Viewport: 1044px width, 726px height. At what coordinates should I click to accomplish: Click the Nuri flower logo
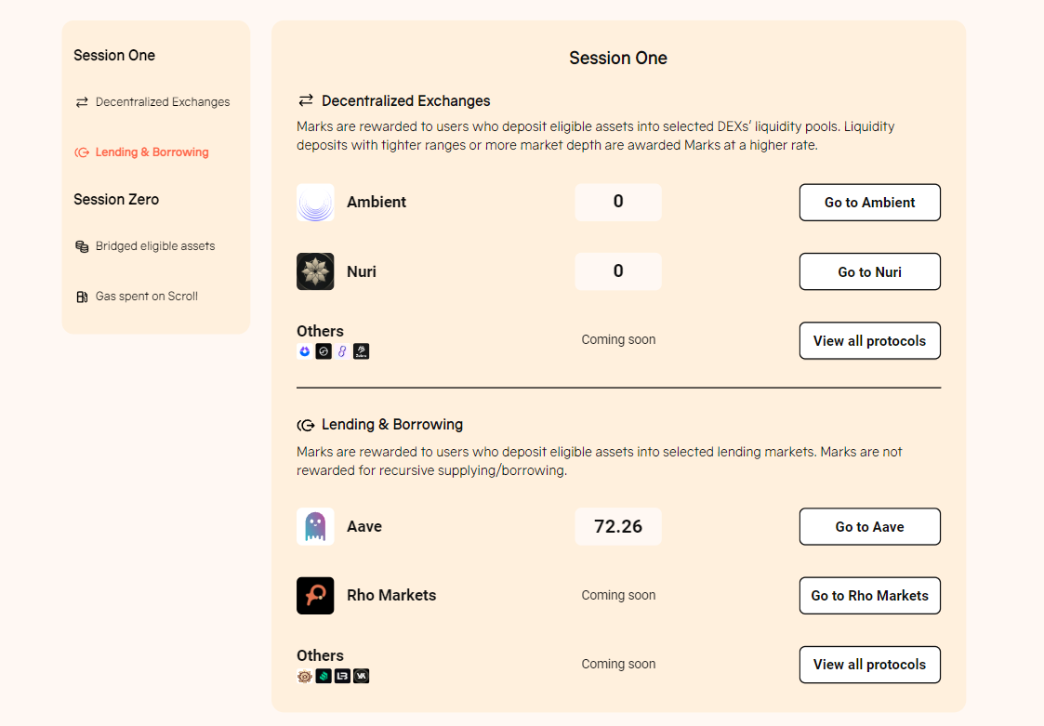pyautogui.click(x=315, y=271)
